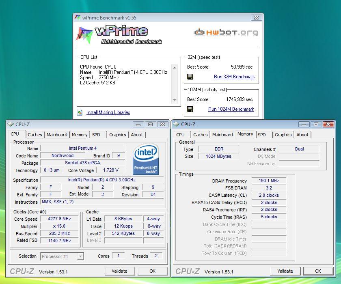
Task: Click the floppy disk icon beside Run 32M Benchmark
Action: point(190,77)
